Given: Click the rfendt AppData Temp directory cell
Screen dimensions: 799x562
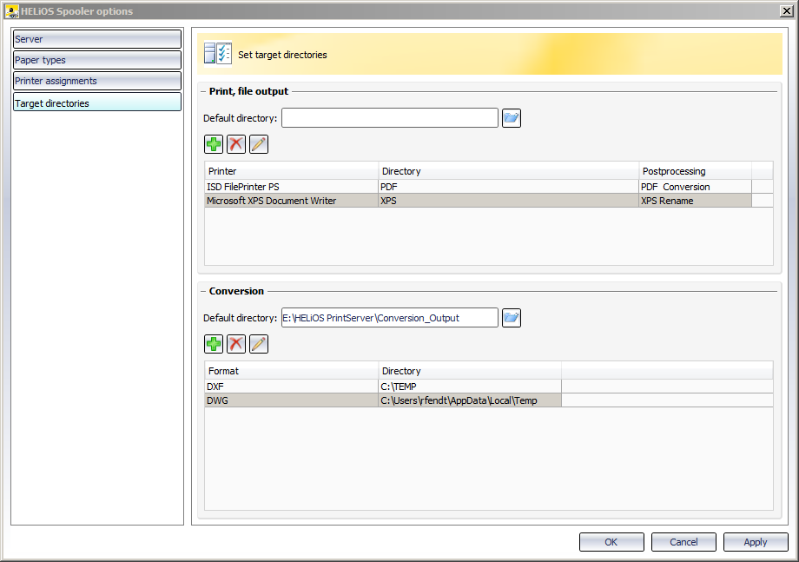Looking at the screenshot, I should pos(470,400).
